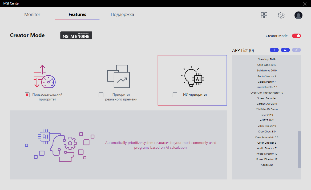This screenshot has height=190, width=311.
Task: Click the Пользовательский приоритет label
Action: click(x=47, y=97)
